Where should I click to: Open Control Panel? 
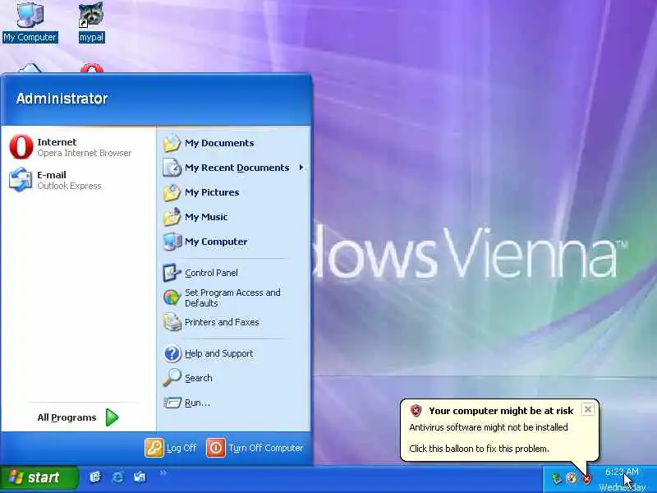click(233, 273)
